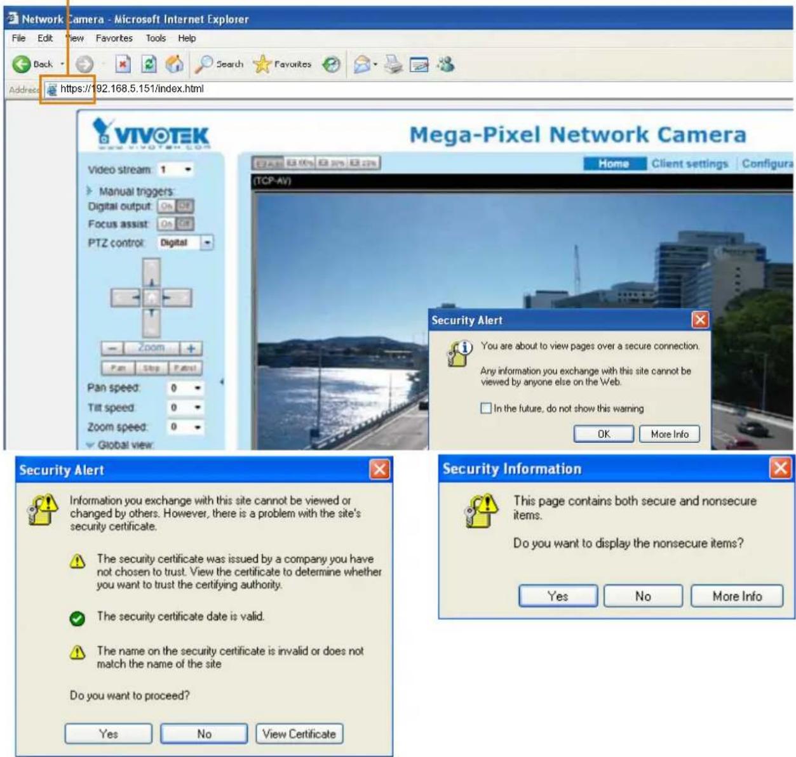Viewport: 796px width, 757px height.
Task: Click the zoom out minus button
Action: coord(112,348)
